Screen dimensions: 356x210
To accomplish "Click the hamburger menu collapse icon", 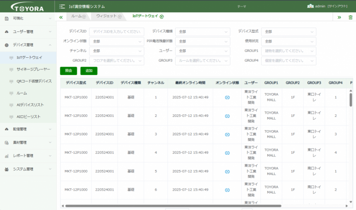I will pos(62,7).
